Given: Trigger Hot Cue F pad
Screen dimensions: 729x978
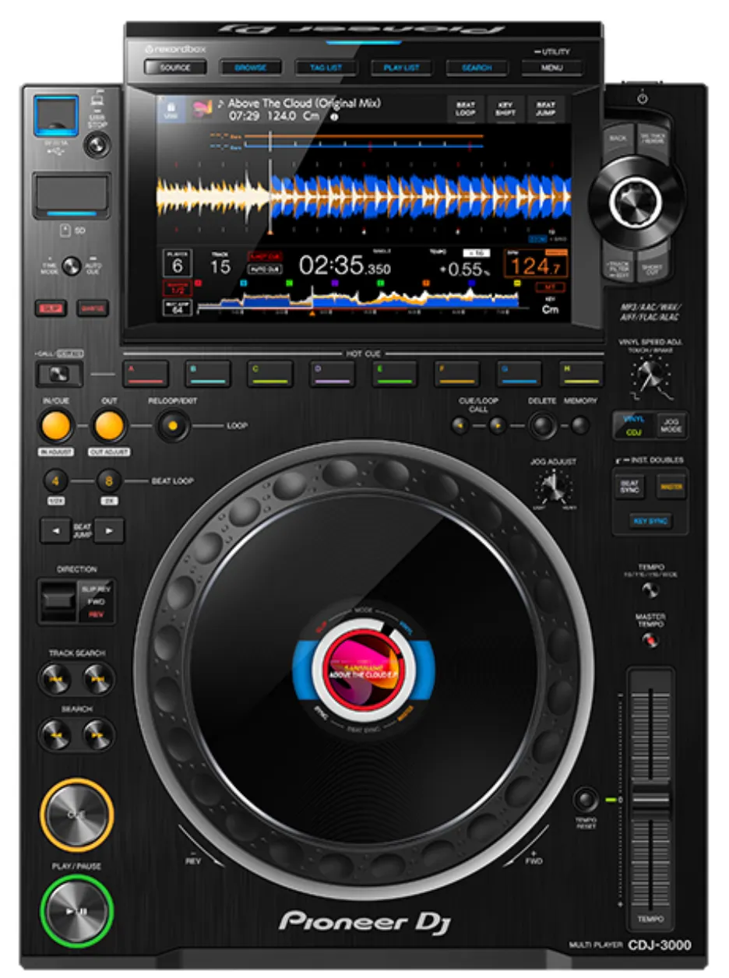Looking at the screenshot, I should click(457, 374).
